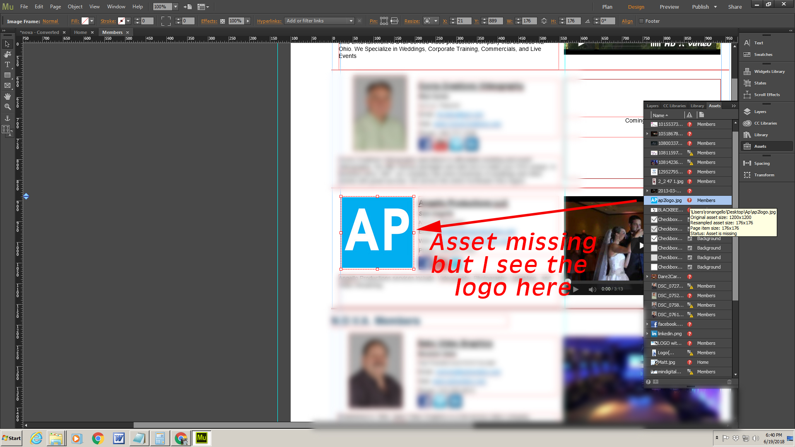The height and width of the screenshot is (447, 795).
Task: Open the Scroll Effects panel
Action: point(766,94)
